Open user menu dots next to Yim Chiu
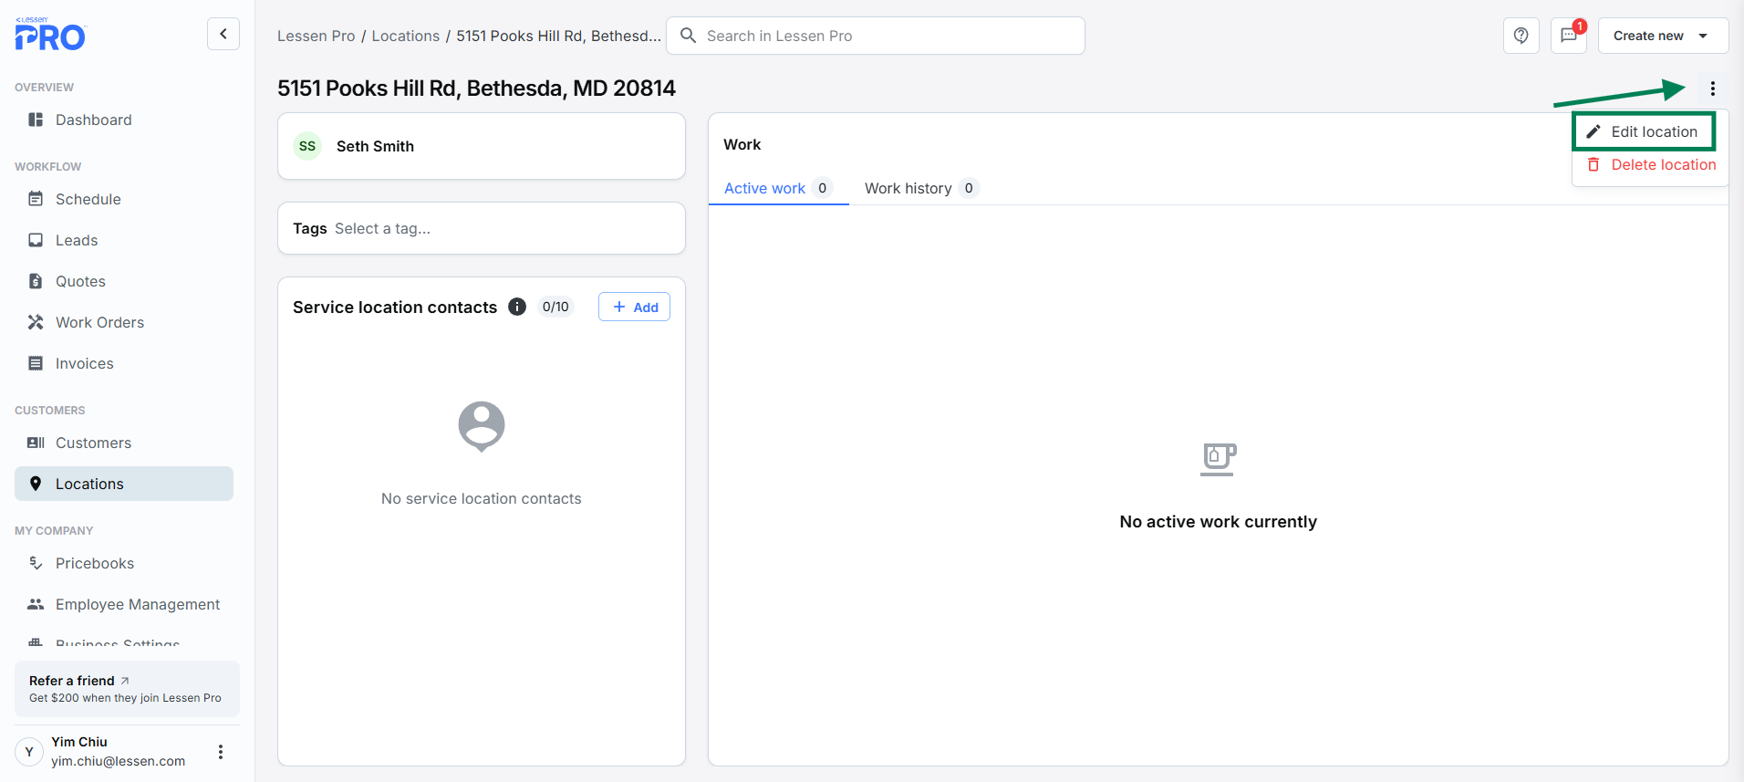Image resolution: width=1744 pixels, height=782 pixels. point(221,752)
